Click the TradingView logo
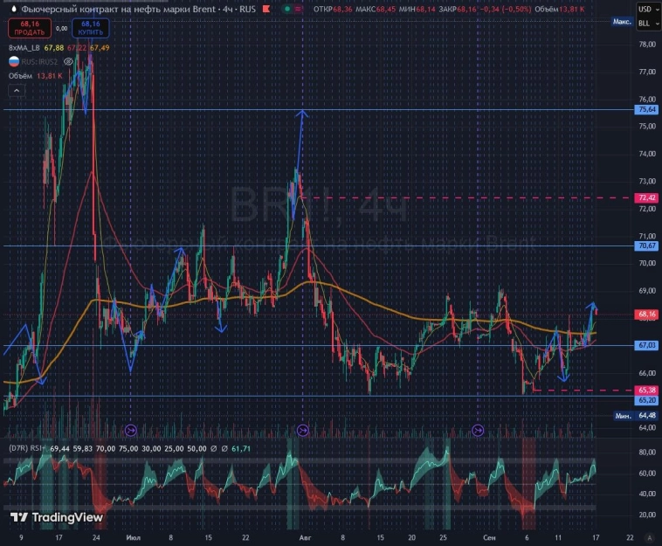The image size is (662, 546). [x=57, y=517]
